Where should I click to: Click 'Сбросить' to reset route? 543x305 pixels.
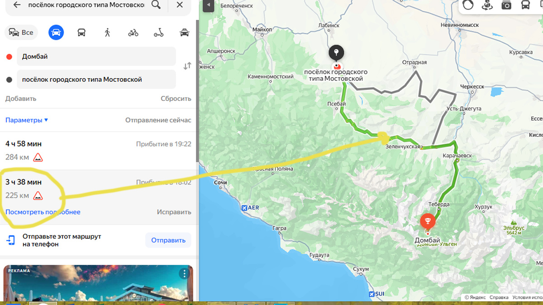coord(176,99)
